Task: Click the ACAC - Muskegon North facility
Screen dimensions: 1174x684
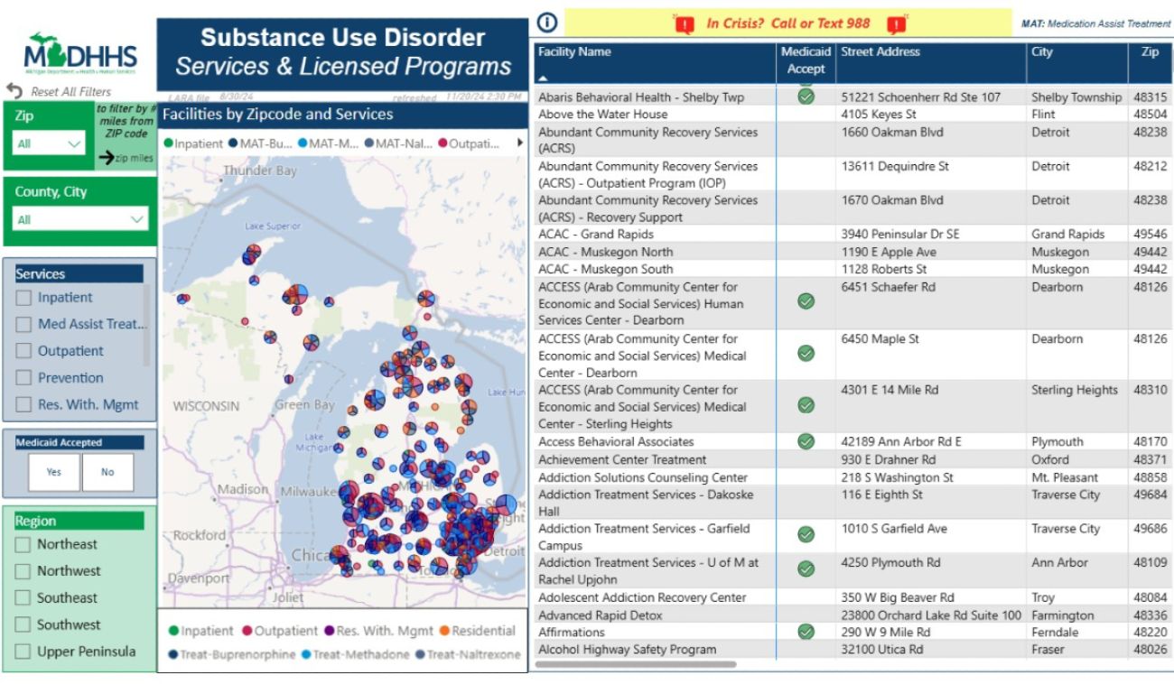Action: pos(605,252)
